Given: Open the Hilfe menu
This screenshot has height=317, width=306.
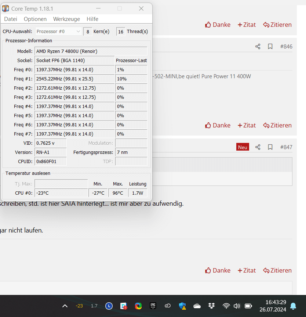Looking at the screenshot, I should (x=92, y=19).
